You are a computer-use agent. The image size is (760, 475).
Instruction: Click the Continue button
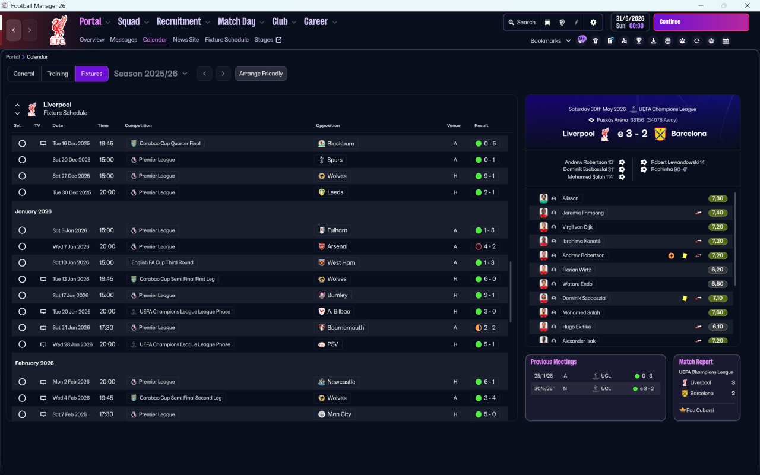coord(701,22)
